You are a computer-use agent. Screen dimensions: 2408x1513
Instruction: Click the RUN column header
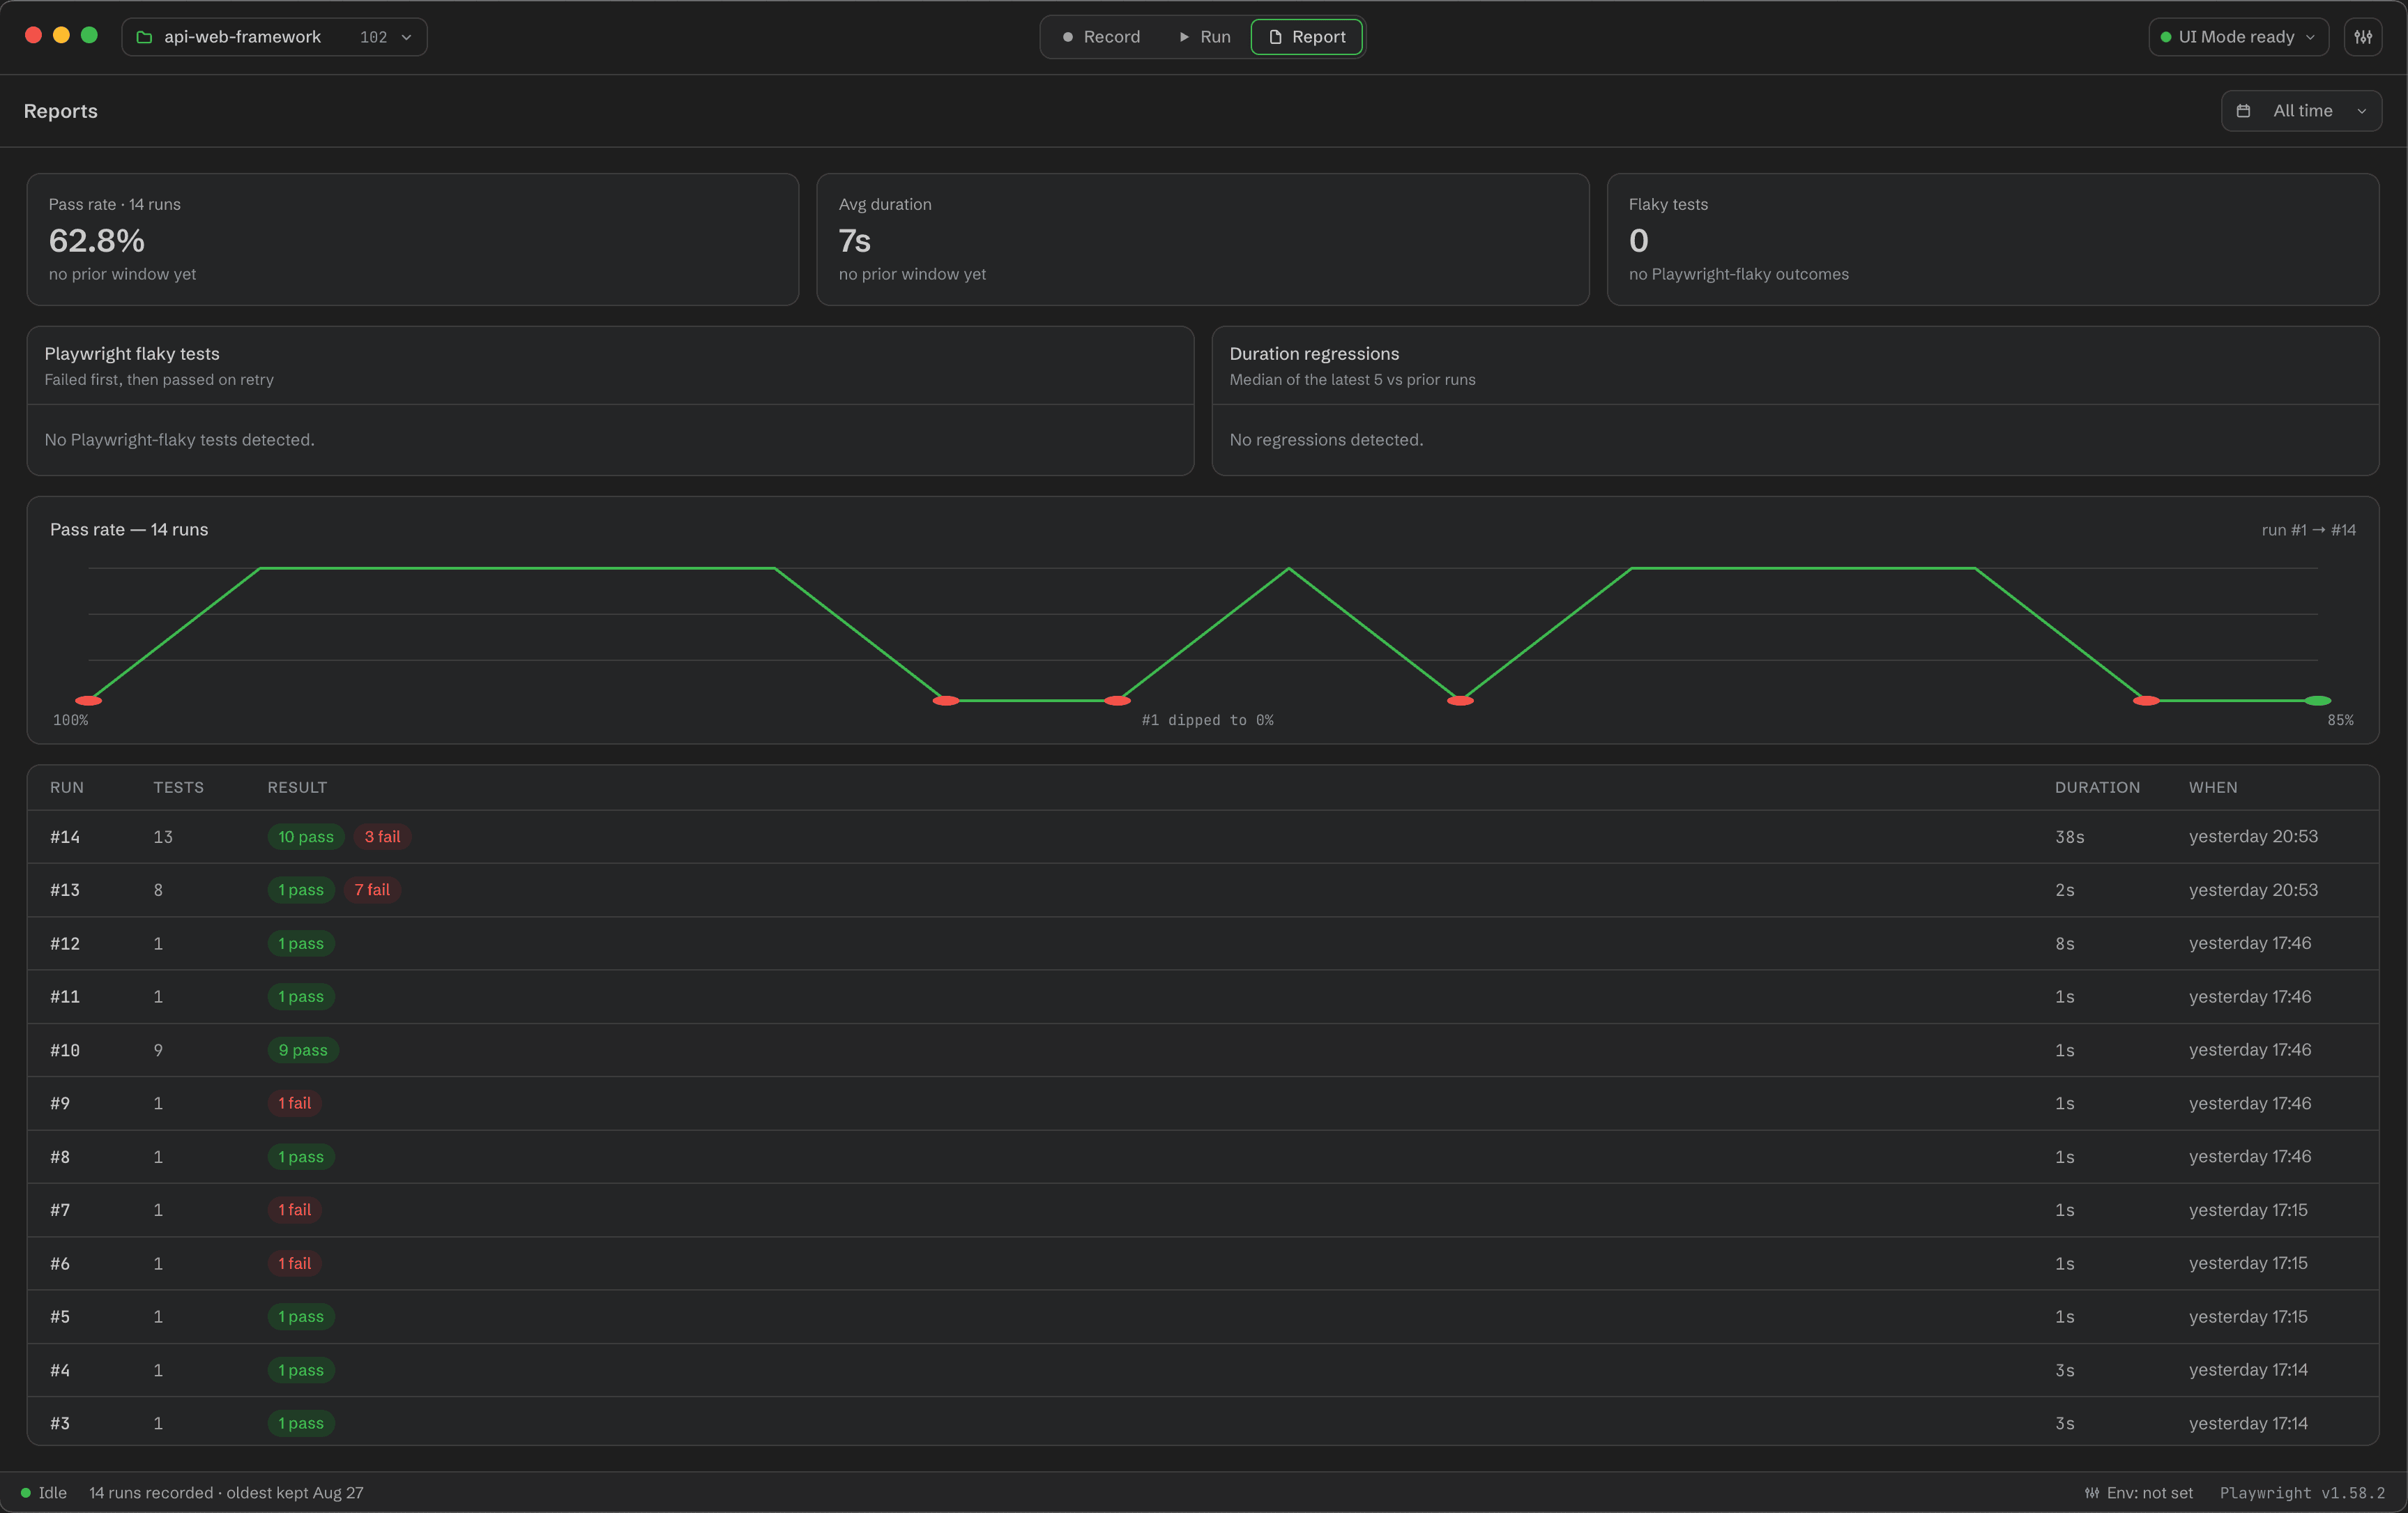(x=67, y=788)
